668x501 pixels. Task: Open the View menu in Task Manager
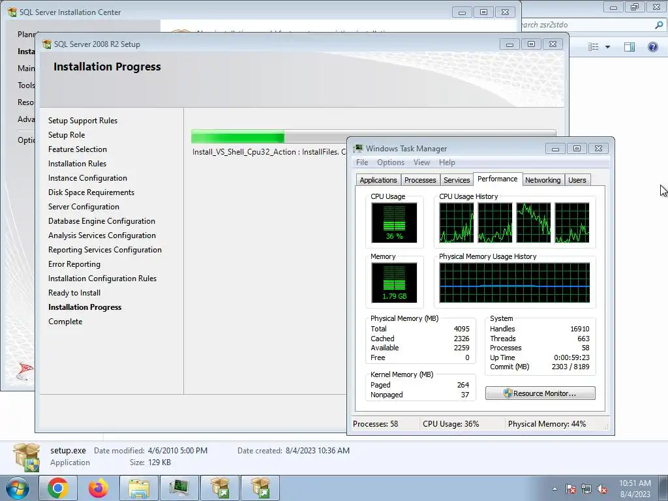pyautogui.click(x=421, y=162)
